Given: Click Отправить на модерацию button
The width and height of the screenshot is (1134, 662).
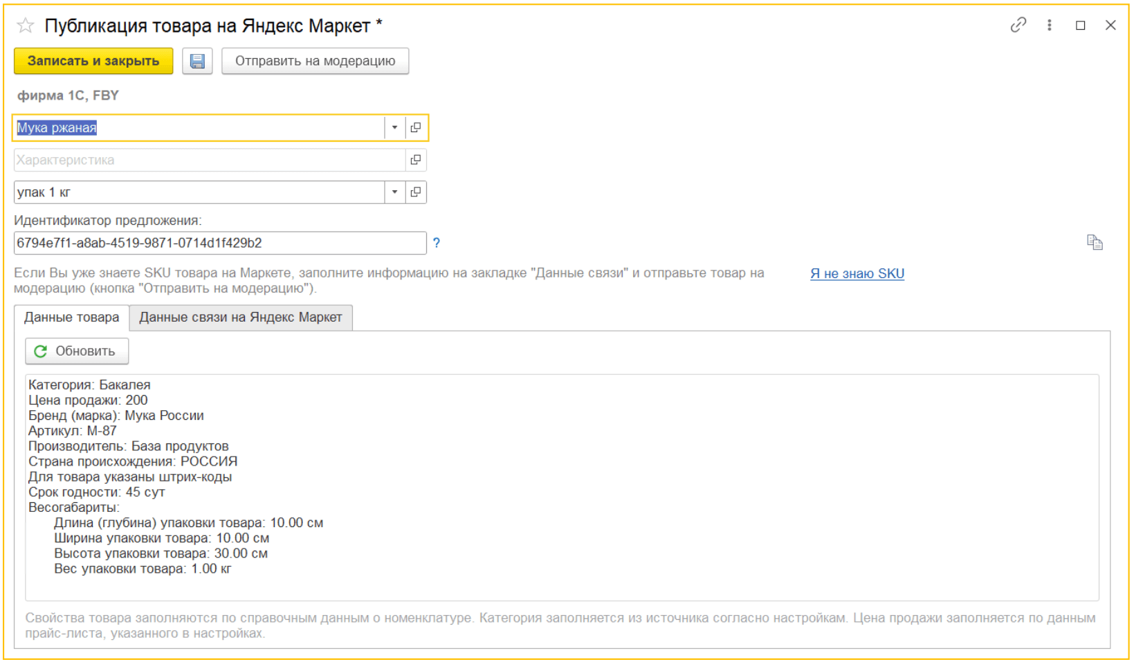Looking at the screenshot, I should [x=315, y=61].
